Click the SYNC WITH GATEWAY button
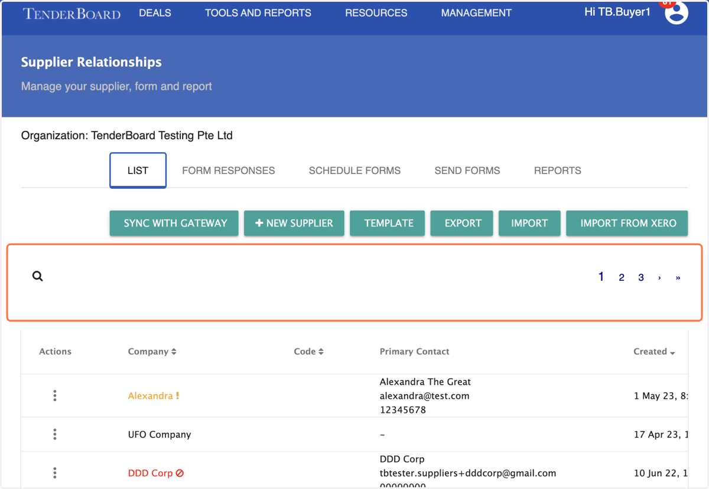Screen dimensions: 709x489 click(x=174, y=223)
